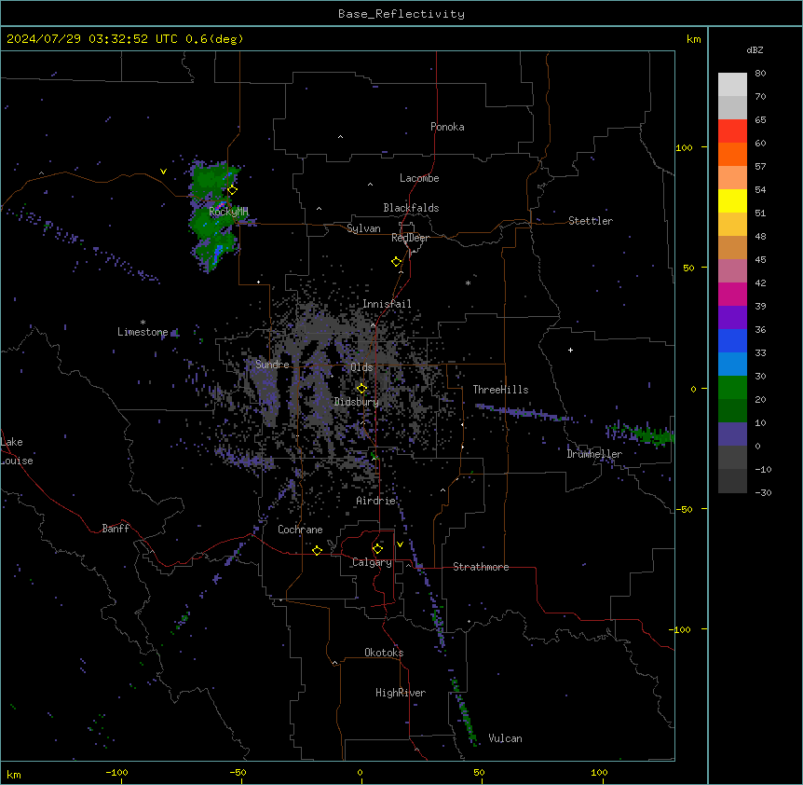The width and height of the screenshot is (803, 785).
Task: Click the Lacombe city label
Action: [419, 178]
